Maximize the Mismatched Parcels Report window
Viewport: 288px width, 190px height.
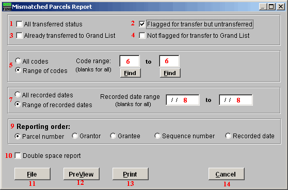tap(271, 7)
